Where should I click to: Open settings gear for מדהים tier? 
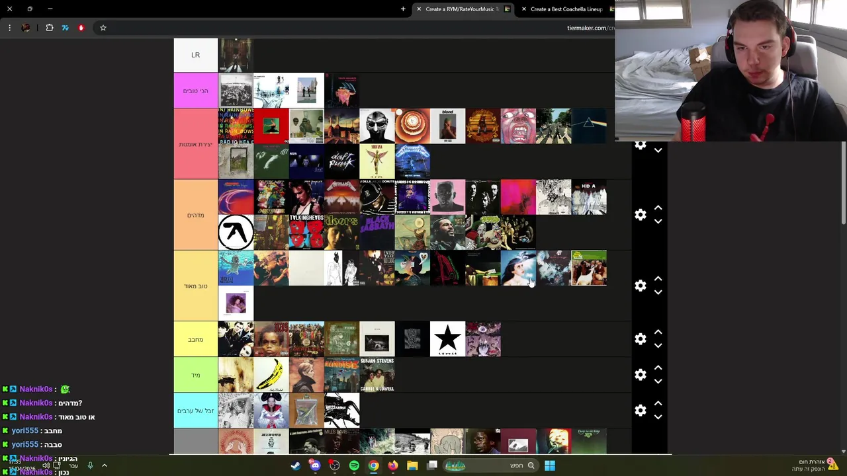pyautogui.click(x=640, y=215)
